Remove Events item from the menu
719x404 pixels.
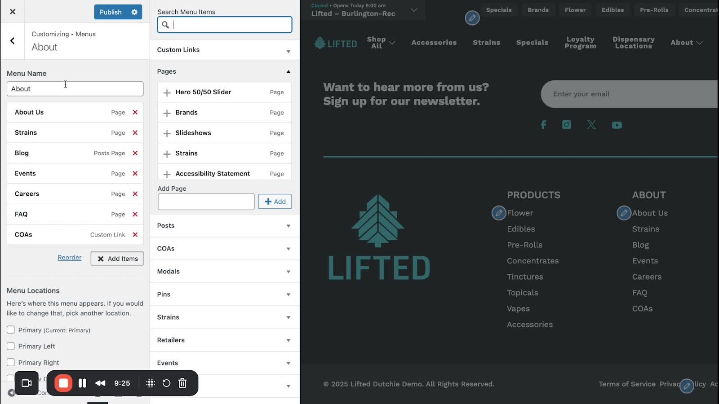[x=135, y=174]
